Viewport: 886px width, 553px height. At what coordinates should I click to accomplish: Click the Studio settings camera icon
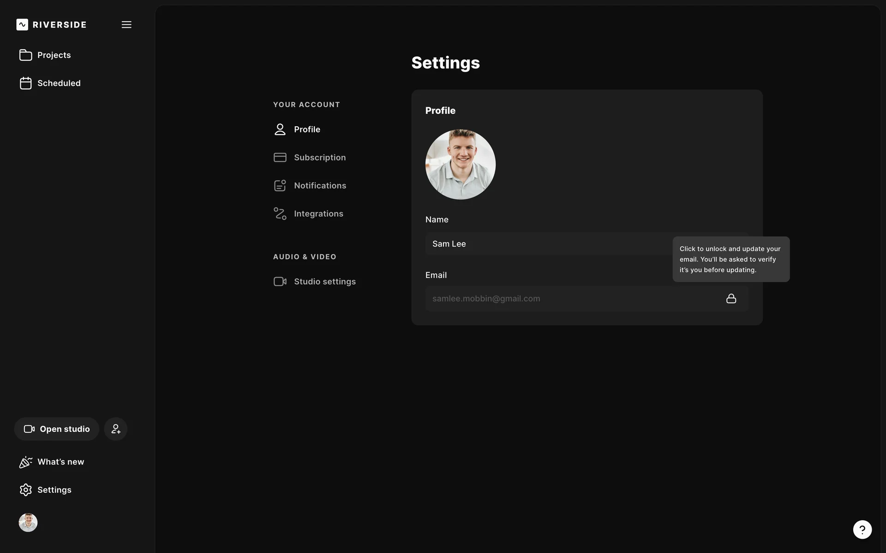(280, 282)
